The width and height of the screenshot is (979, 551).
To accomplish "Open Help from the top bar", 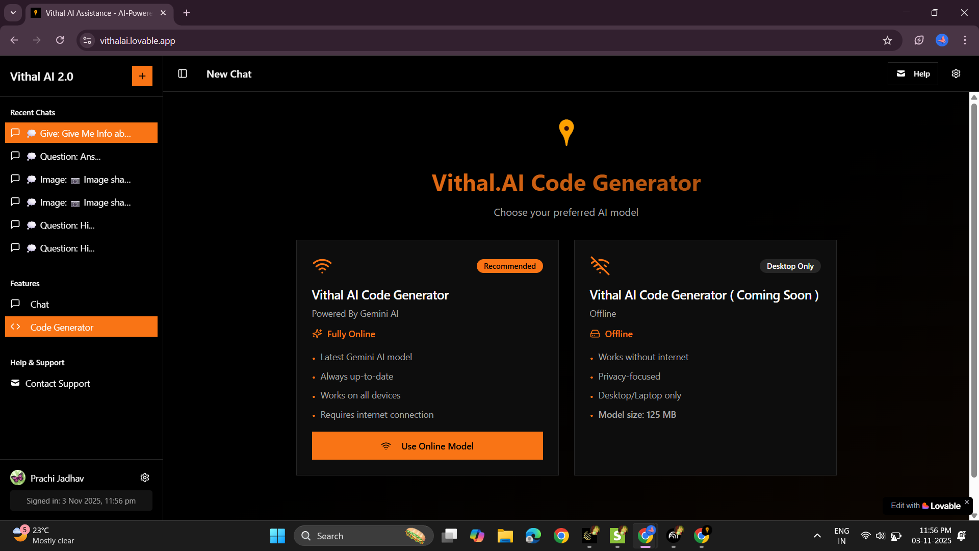I will (913, 73).
